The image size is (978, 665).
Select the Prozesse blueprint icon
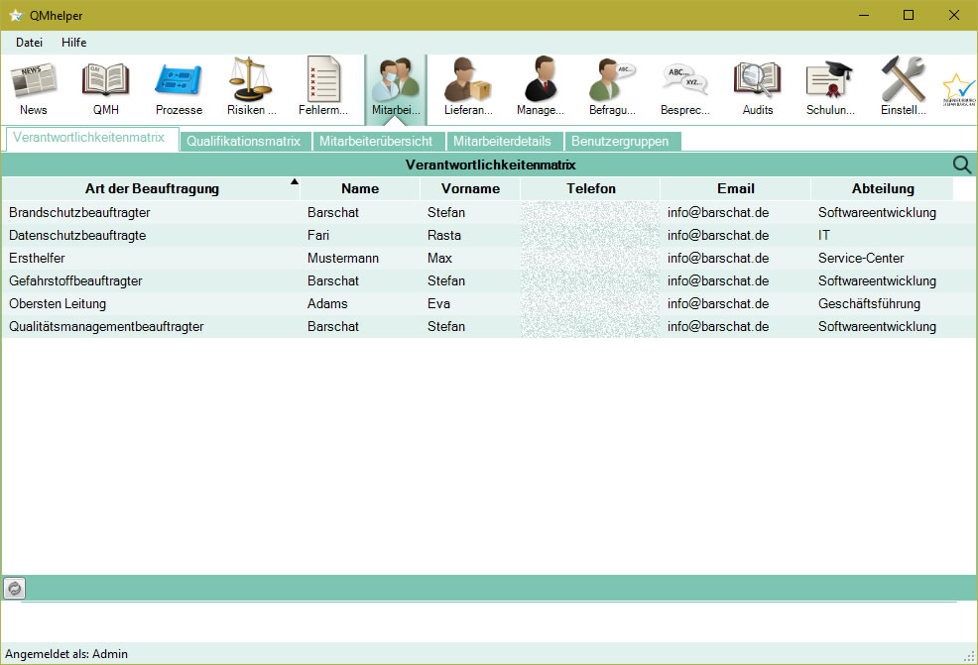coord(179,87)
